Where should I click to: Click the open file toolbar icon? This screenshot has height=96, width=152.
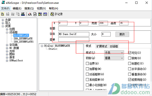3,14
